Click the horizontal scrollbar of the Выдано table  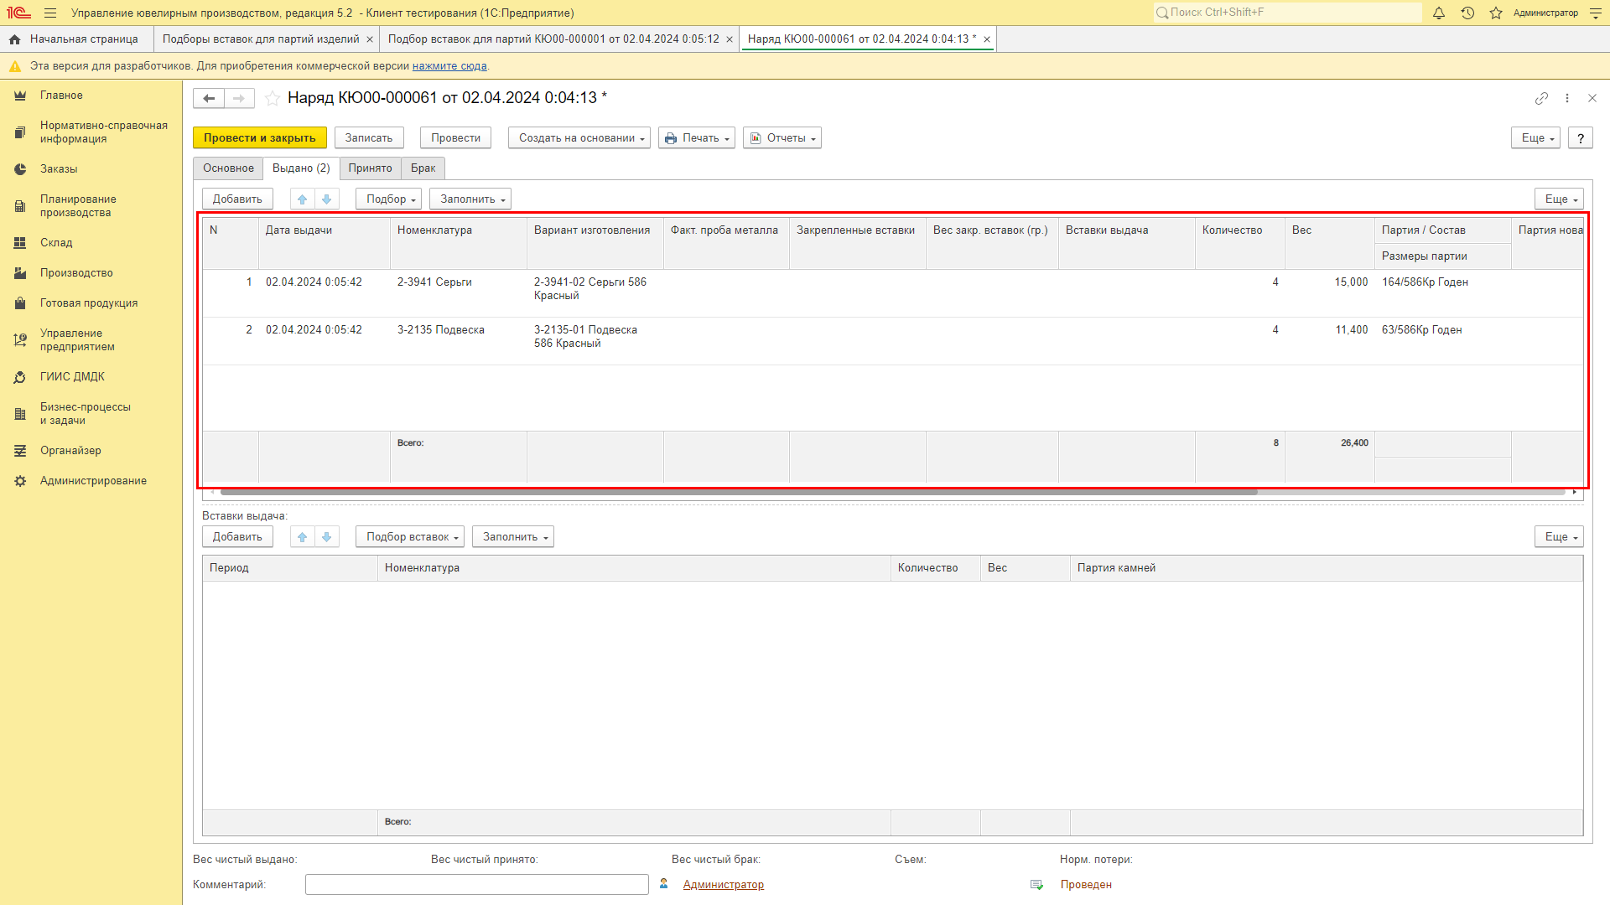click(738, 492)
